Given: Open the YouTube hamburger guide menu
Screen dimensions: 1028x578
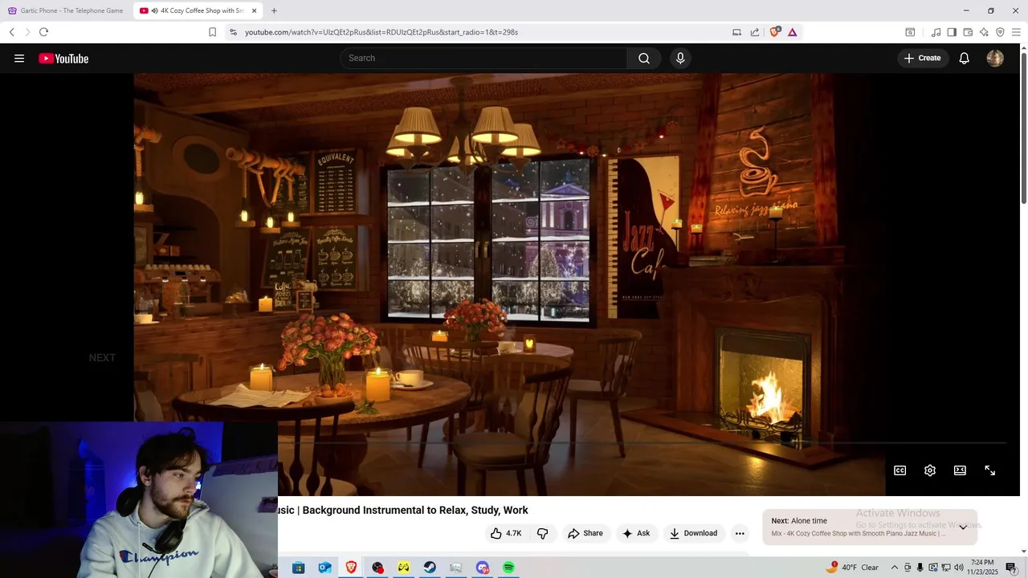Looking at the screenshot, I should click(x=19, y=58).
